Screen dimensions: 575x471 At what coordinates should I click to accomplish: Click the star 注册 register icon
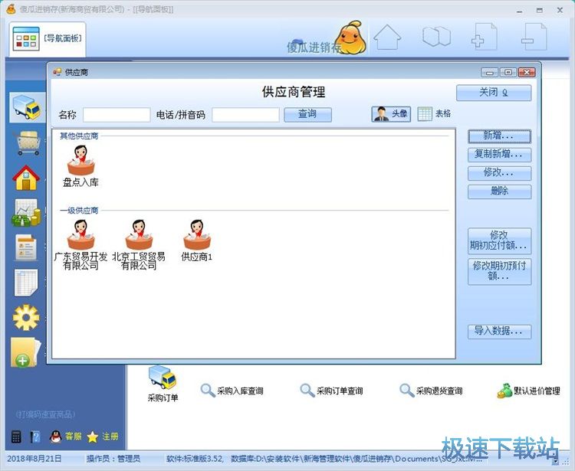[103, 437]
